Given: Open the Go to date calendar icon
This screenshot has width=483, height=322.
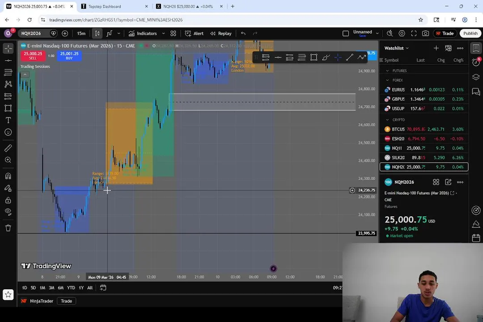Looking at the screenshot, I should click(103, 288).
